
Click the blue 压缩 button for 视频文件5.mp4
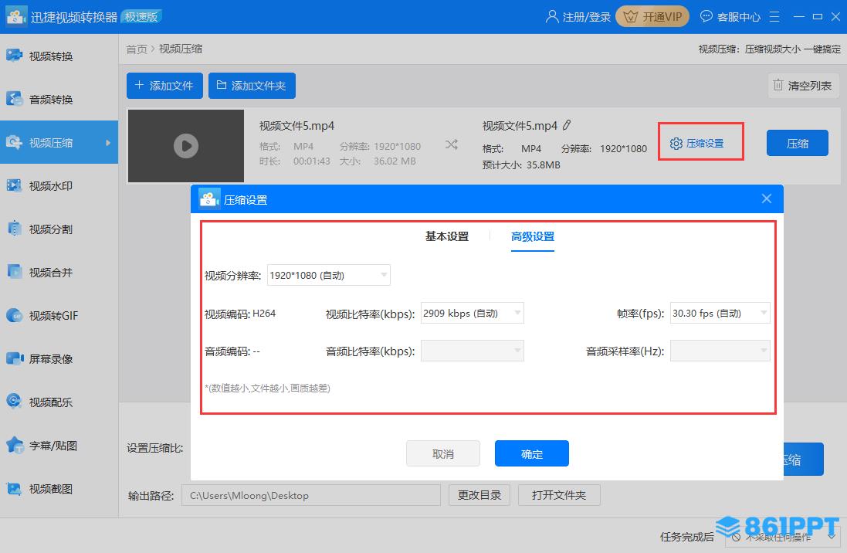pos(798,143)
